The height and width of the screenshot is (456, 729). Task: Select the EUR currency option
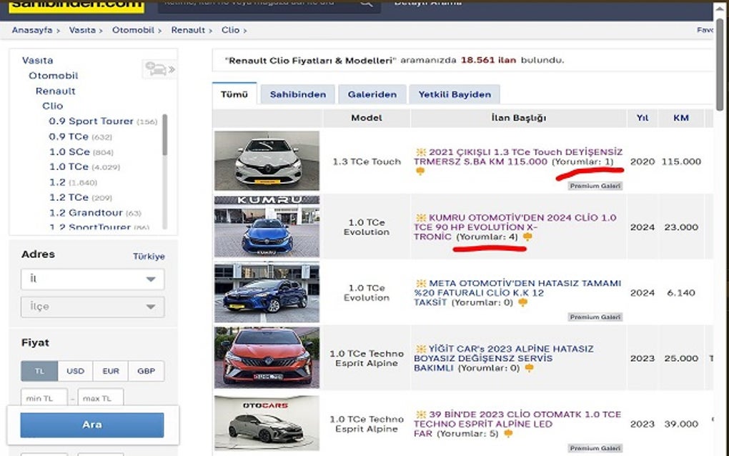(x=110, y=370)
